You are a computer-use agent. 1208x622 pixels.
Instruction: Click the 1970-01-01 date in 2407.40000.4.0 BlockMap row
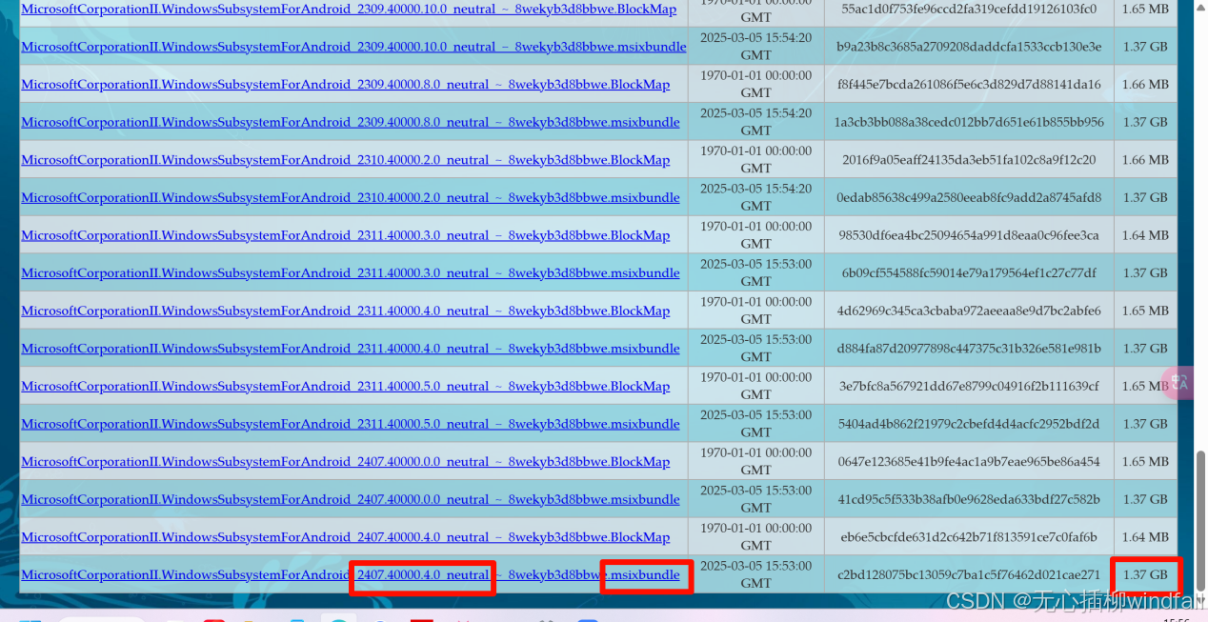[x=756, y=537]
